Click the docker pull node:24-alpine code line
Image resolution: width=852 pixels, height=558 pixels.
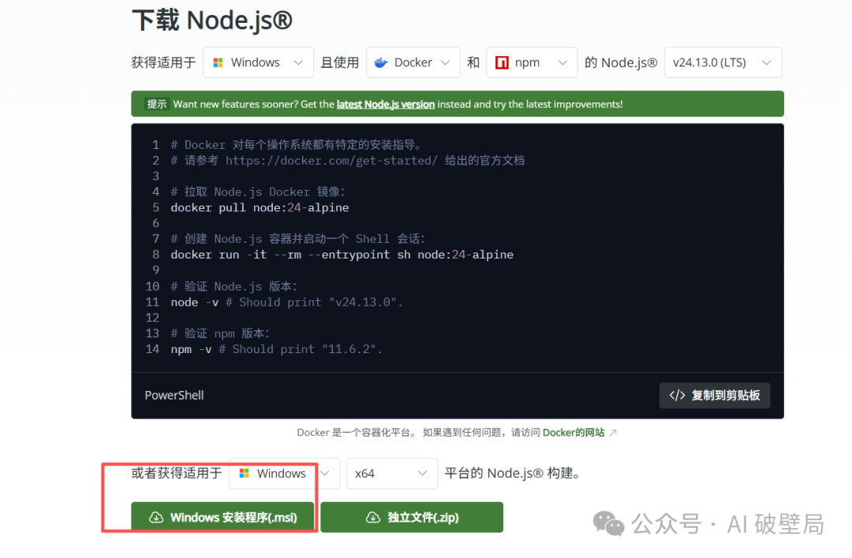(x=260, y=208)
